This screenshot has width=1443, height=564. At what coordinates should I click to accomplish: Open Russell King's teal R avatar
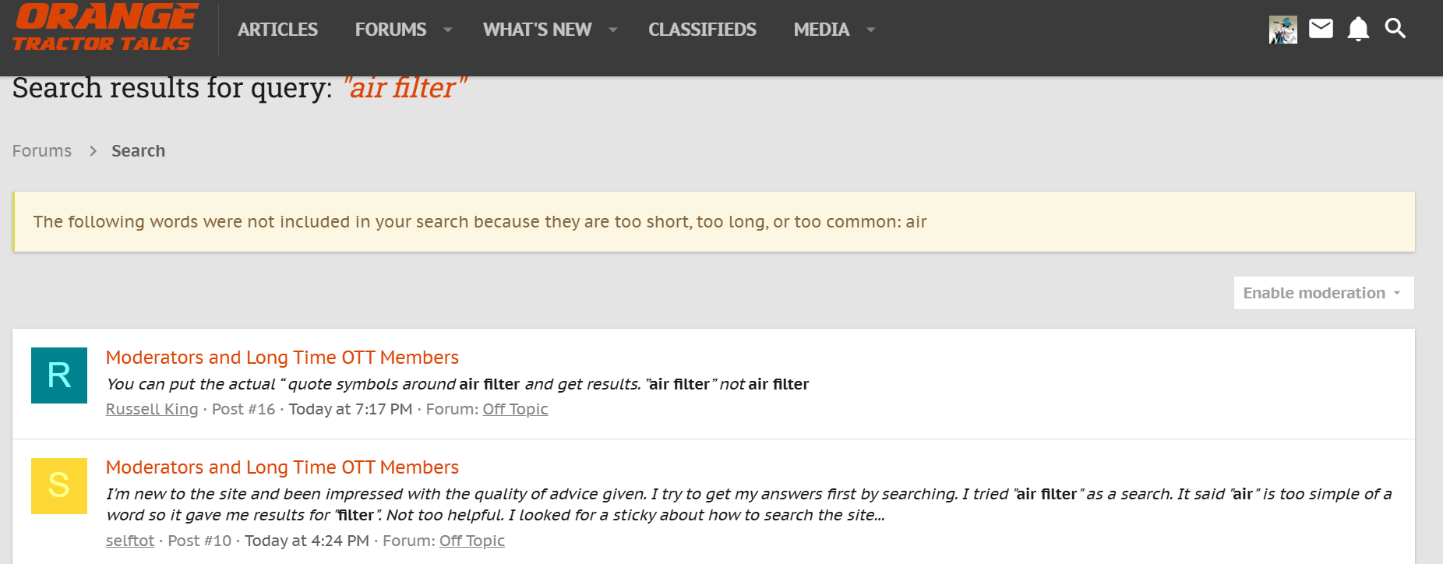(59, 375)
